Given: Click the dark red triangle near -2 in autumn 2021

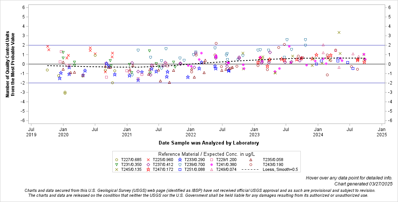Looking at the screenshot, I should click(x=169, y=83).
